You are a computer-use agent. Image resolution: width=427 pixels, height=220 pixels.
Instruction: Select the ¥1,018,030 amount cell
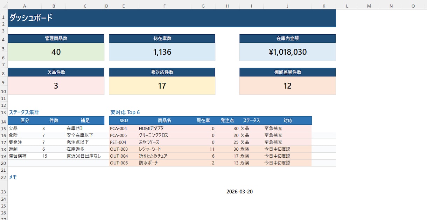click(288, 52)
